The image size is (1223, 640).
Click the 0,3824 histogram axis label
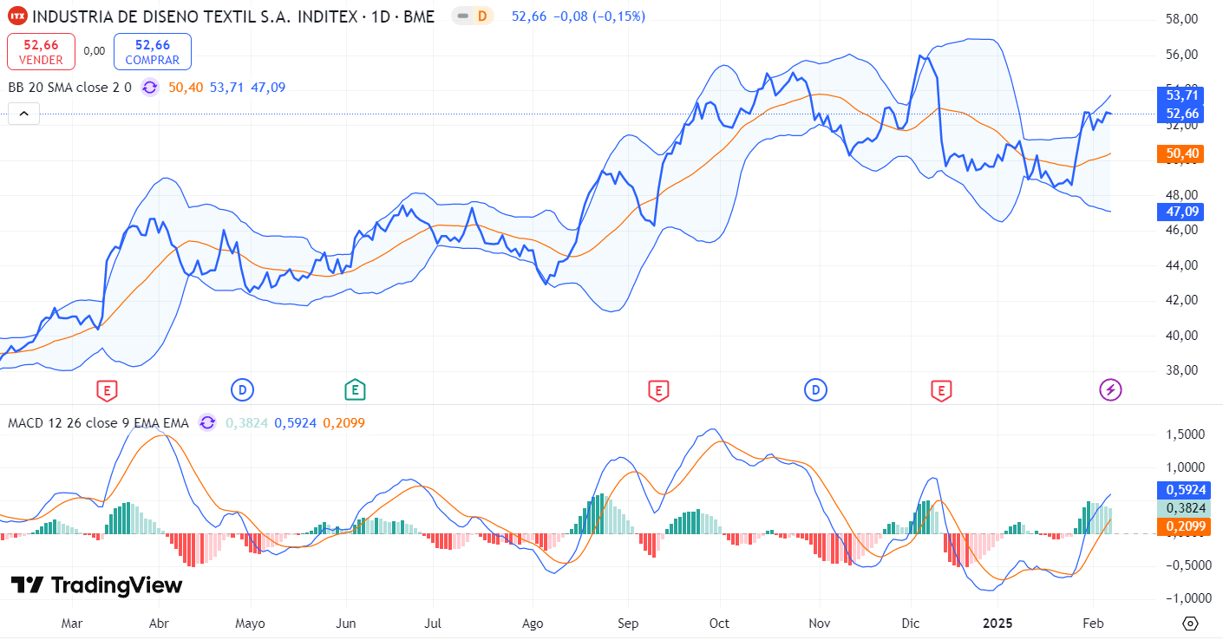[x=1182, y=508]
